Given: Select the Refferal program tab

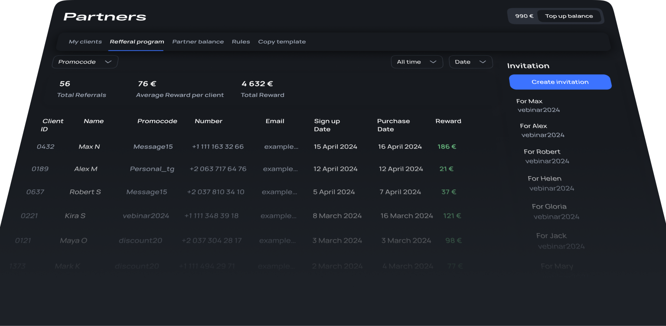Looking at the screenshot, I should (137, 42).
